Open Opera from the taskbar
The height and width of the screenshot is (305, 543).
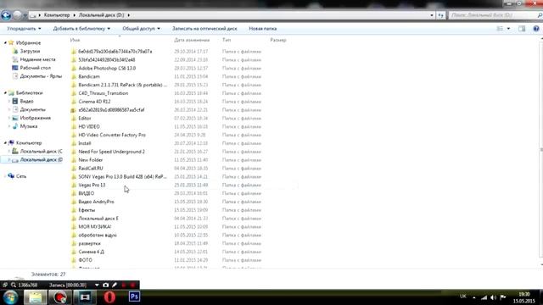[109, 297]
